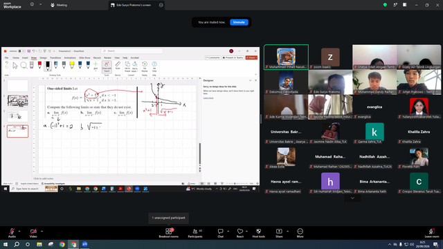Expand the arrow beside React
Screen dimensions: 443x249
click(246, 231)
